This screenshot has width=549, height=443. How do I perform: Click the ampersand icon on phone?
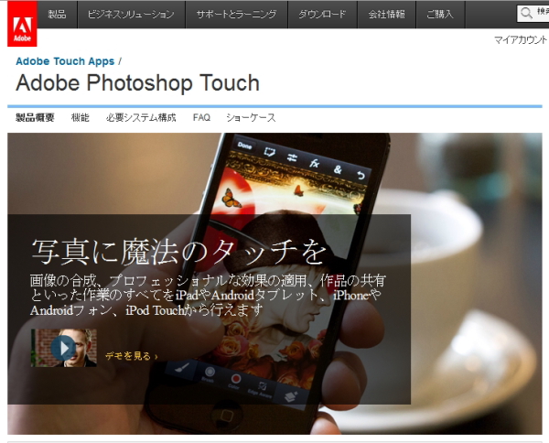[x=338, y=168]
